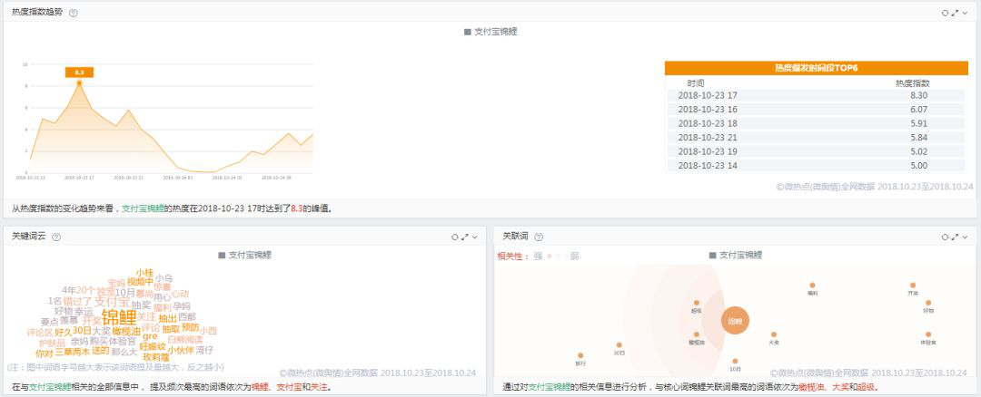Click the central 锦鲤 node bubble
The height and width of the screenshot is (397, 981).
(735, 320)
